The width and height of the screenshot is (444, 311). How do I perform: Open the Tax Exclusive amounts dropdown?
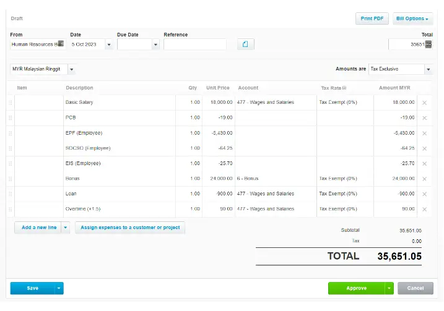(429, 69)
